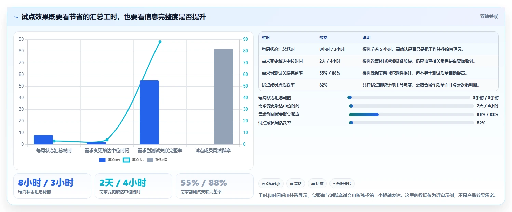Click the 需求变更触达中位时间 progress bar

[x=412, y=106]
